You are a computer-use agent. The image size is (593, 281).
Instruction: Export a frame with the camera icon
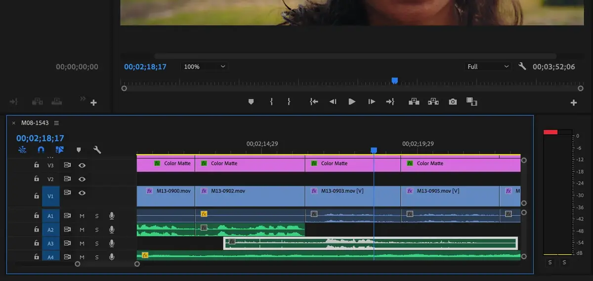tap(453, 102)
